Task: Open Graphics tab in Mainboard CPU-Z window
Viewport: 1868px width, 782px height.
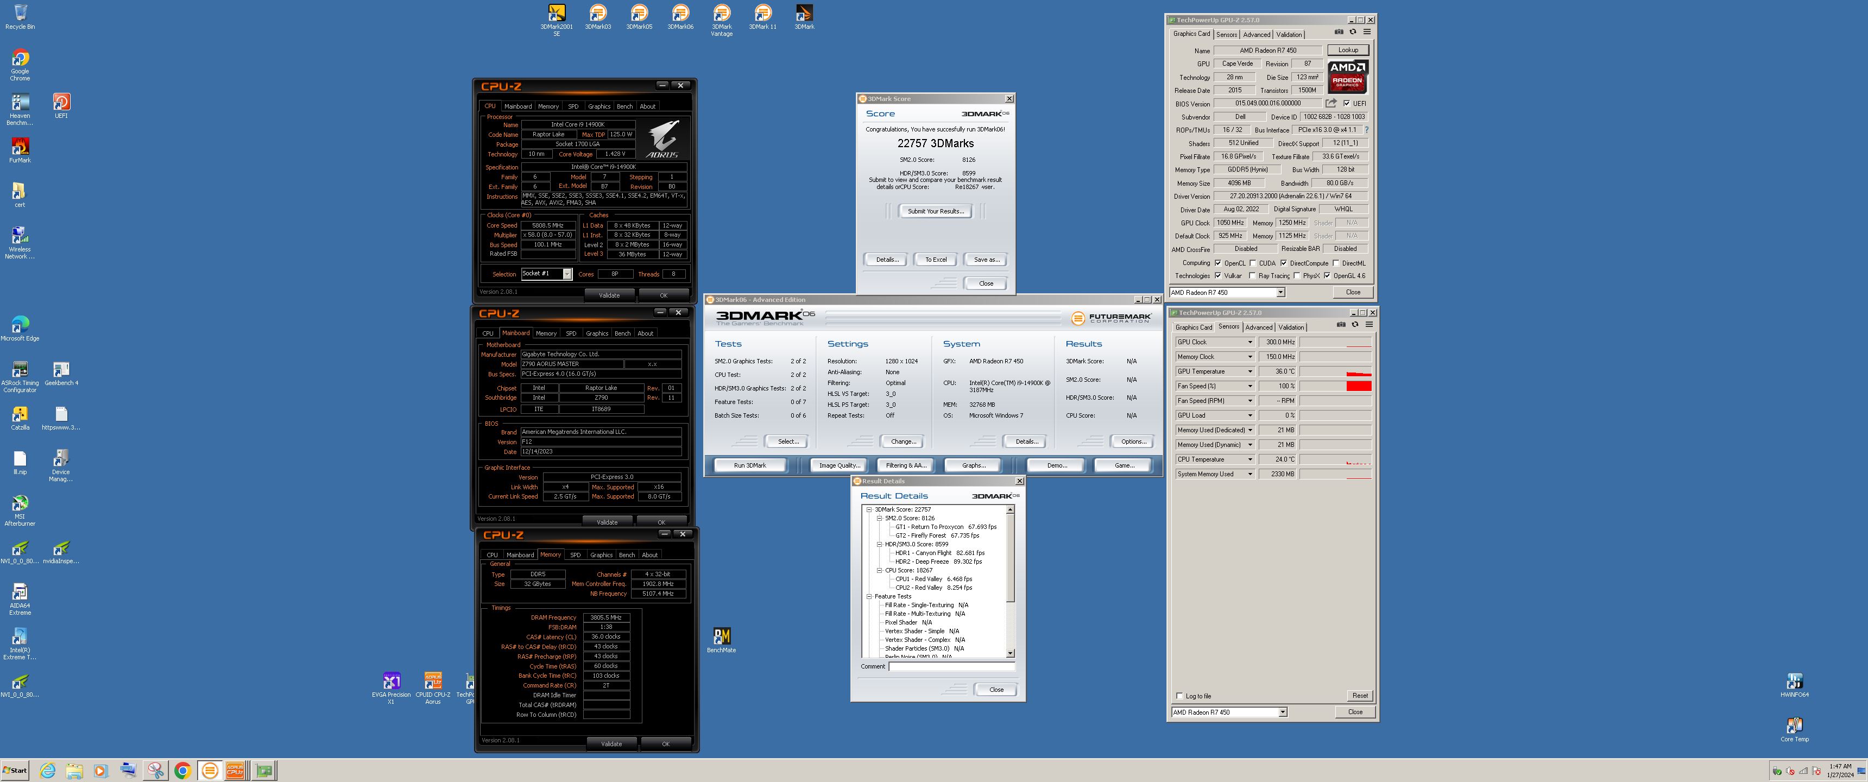Action: click(x=597, y=333)
